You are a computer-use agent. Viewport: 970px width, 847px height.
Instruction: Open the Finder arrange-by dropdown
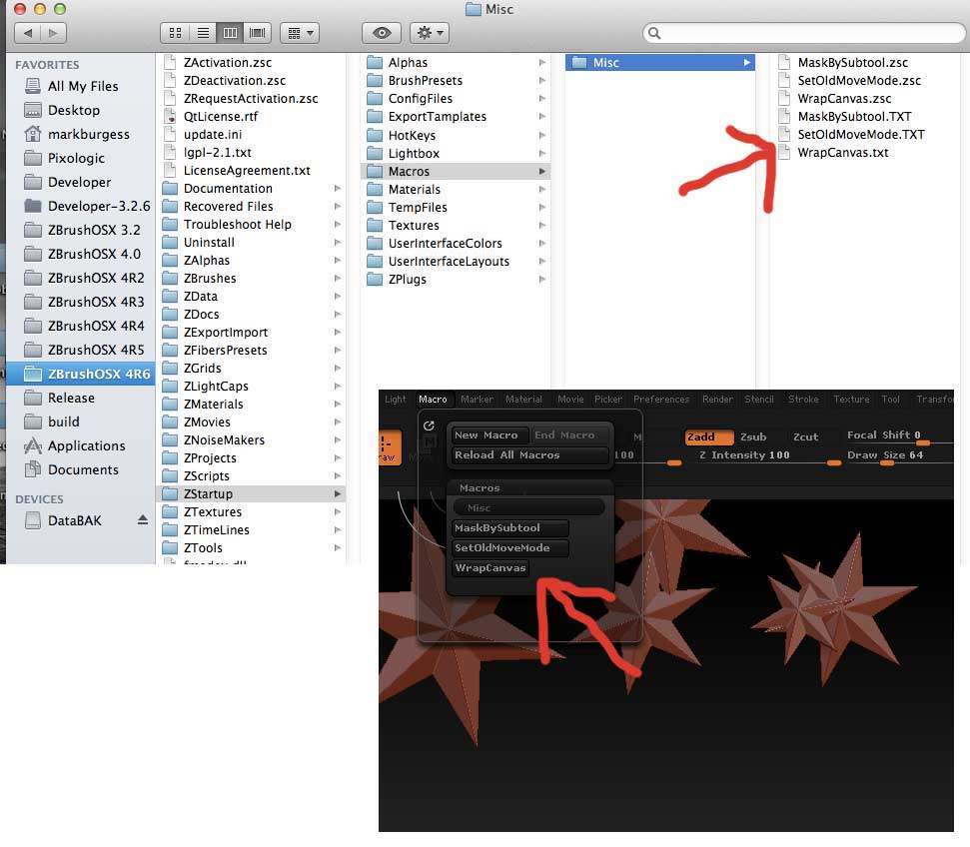point(300,33)
